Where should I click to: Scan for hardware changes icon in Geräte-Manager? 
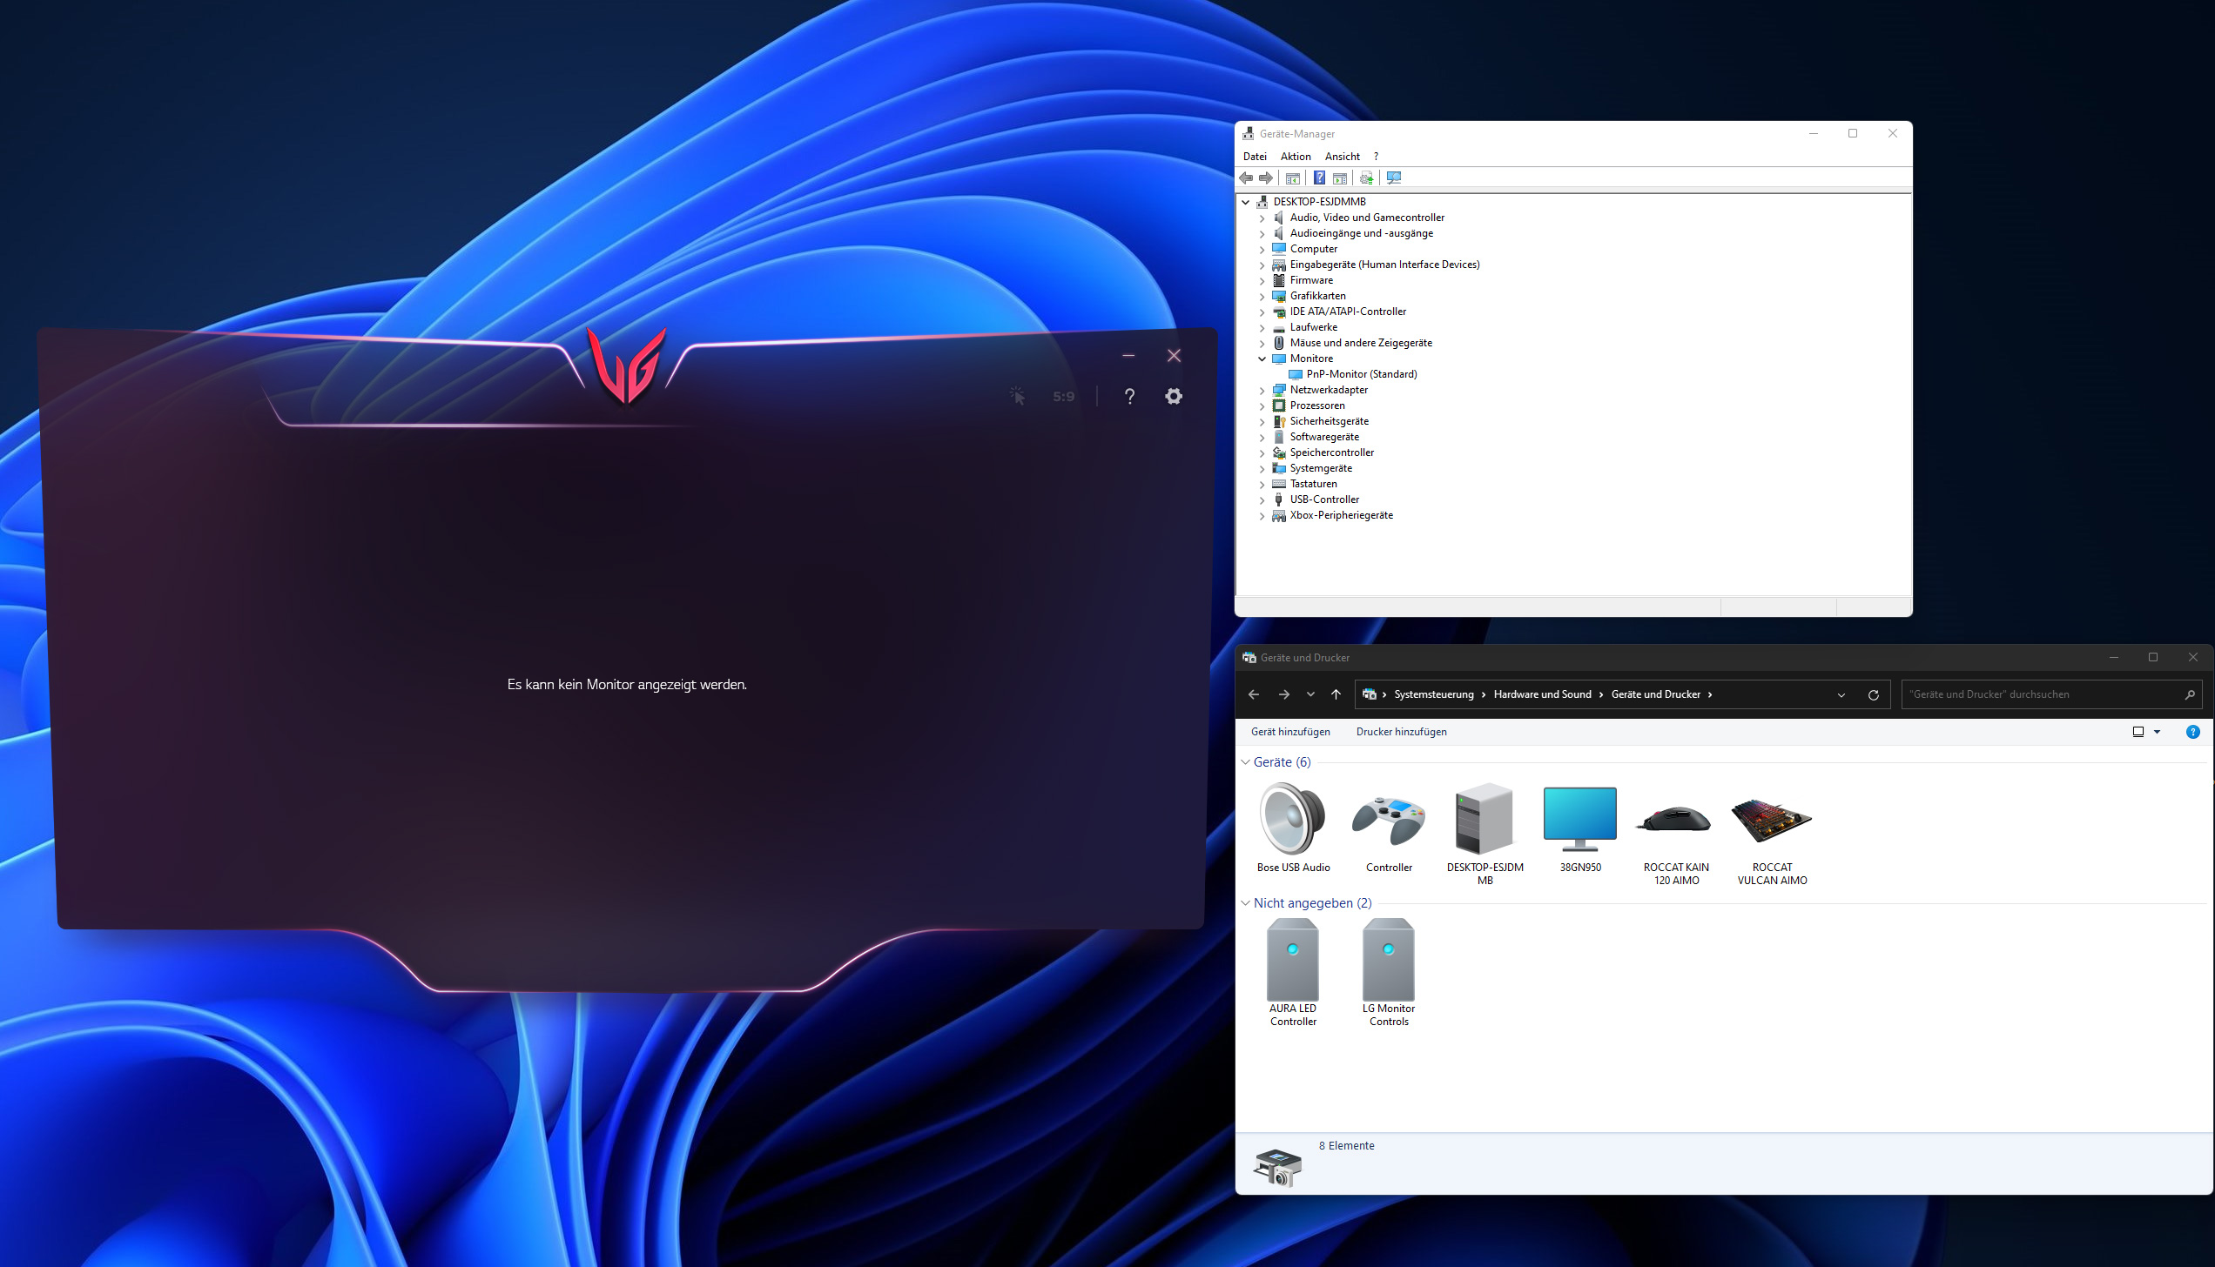(x=1394, y=178)
